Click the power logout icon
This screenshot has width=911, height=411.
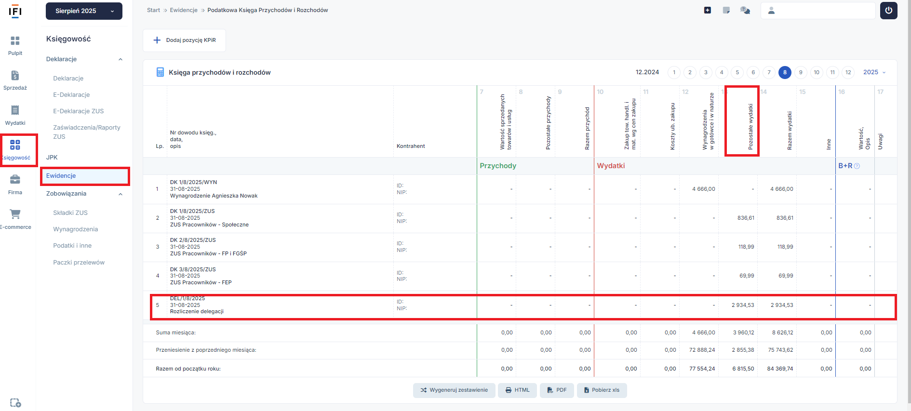coord(888,11)
